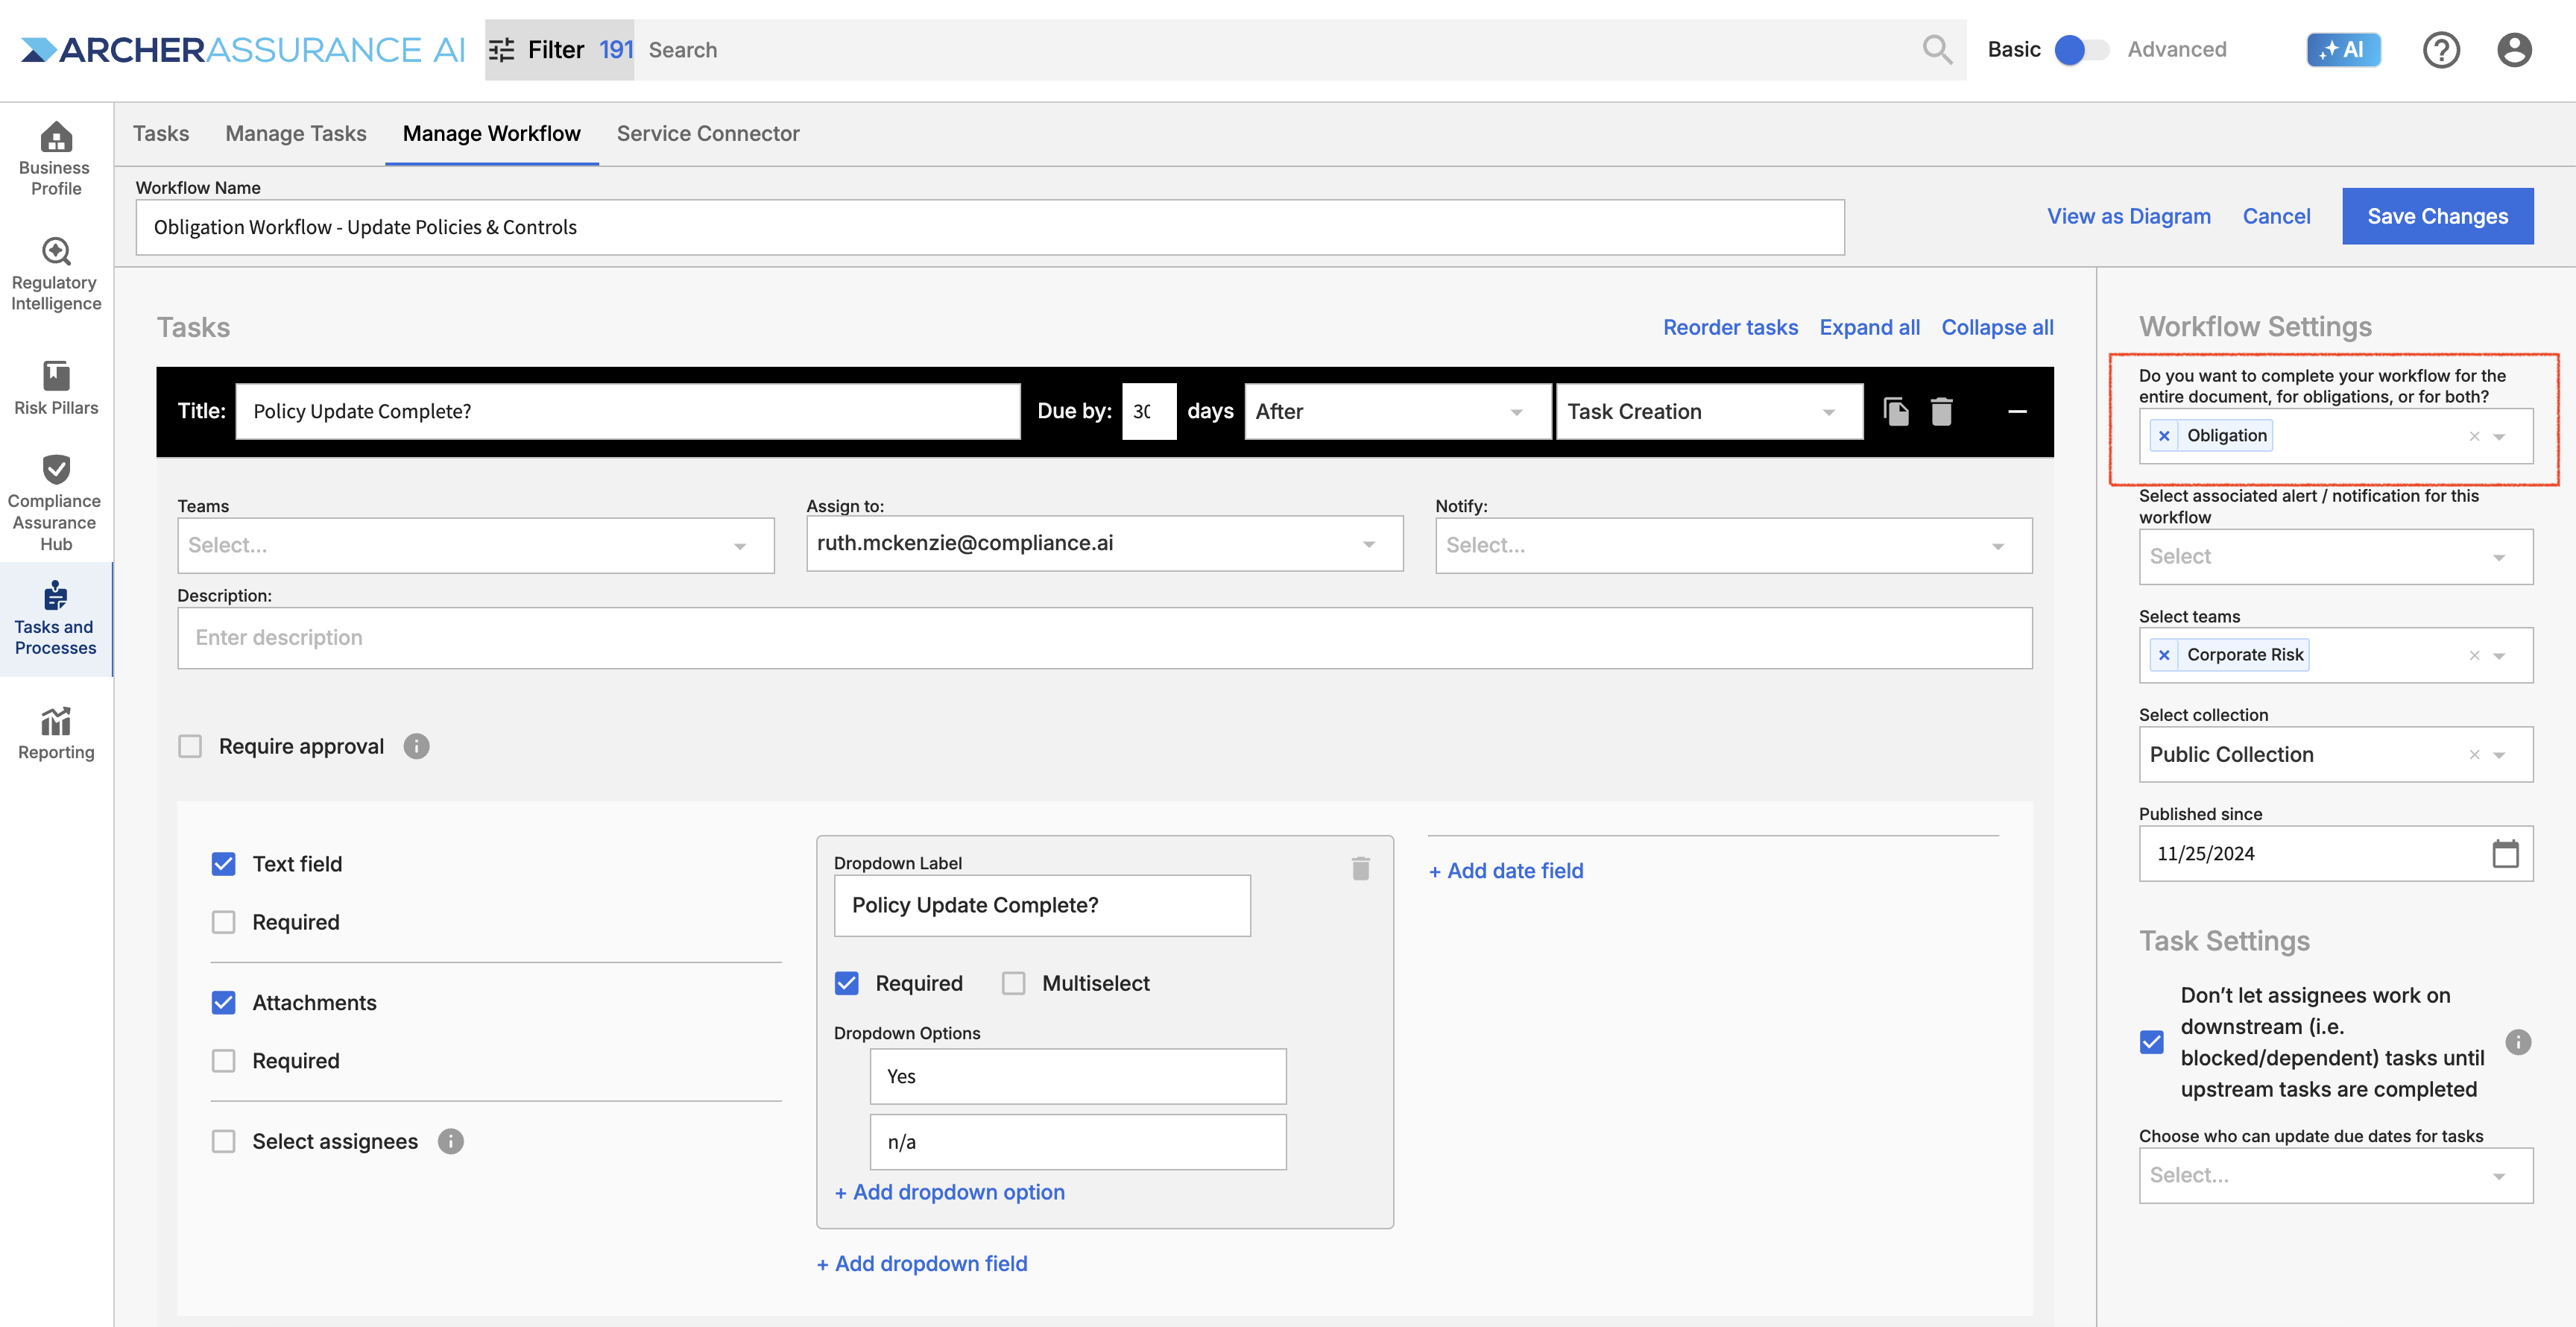Click the Cancel link

pyautogui.click(x=2276, y=216)
